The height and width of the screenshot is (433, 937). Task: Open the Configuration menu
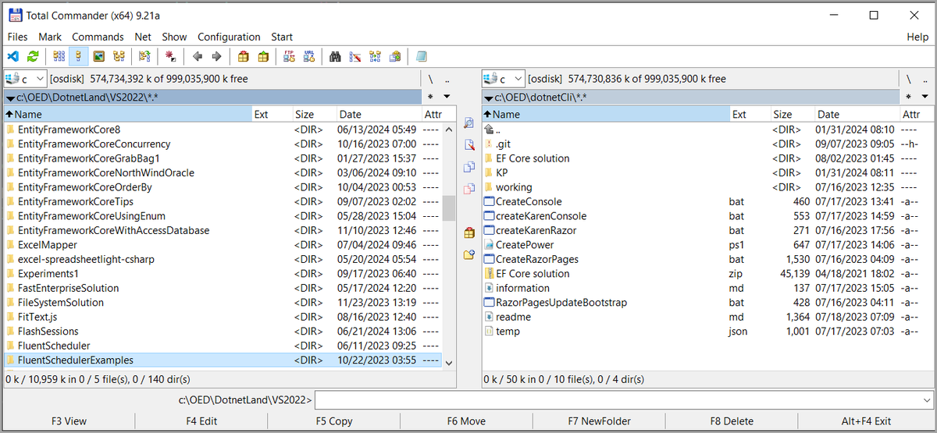point(229,37)
